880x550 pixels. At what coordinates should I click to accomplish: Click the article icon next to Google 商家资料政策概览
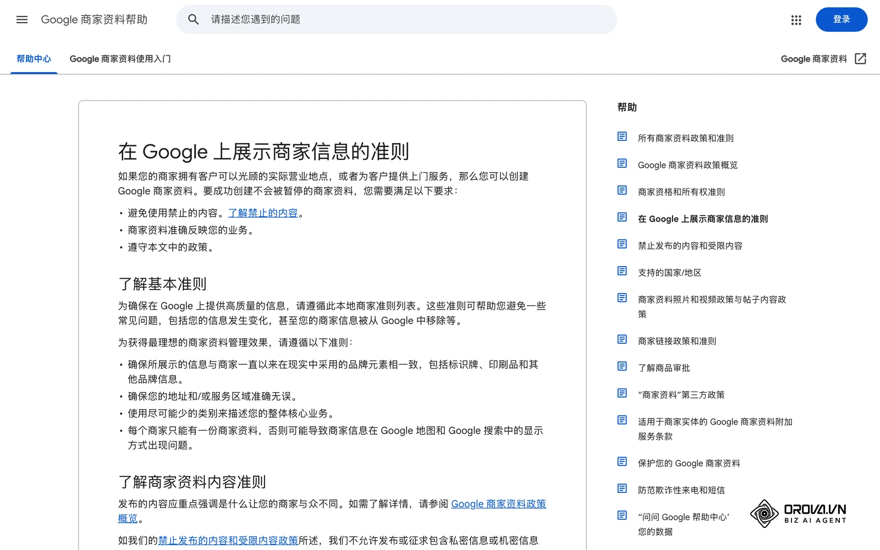(622, 163)
